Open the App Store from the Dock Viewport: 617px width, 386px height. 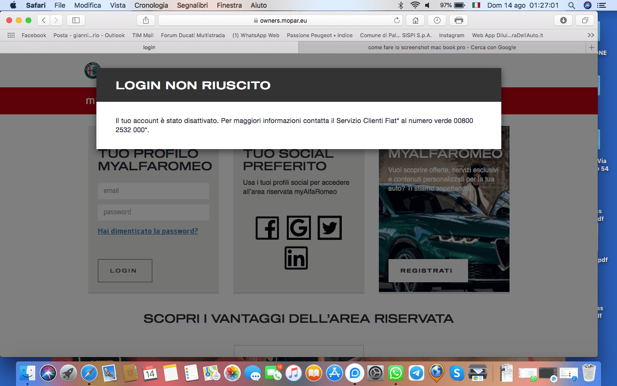(x=334, y=373)
